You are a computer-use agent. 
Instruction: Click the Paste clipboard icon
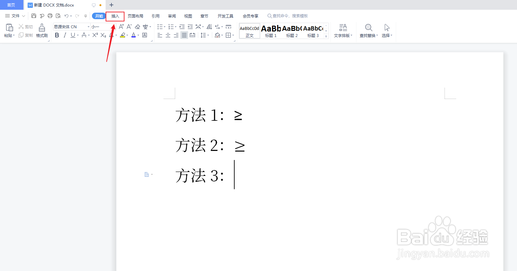[x=9, y=28]
